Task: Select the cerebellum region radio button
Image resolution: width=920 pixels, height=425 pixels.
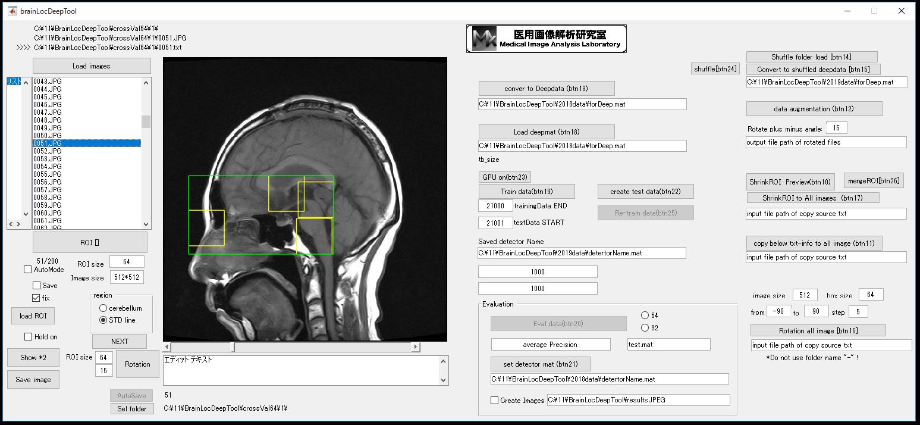Action: coord(103,308)
